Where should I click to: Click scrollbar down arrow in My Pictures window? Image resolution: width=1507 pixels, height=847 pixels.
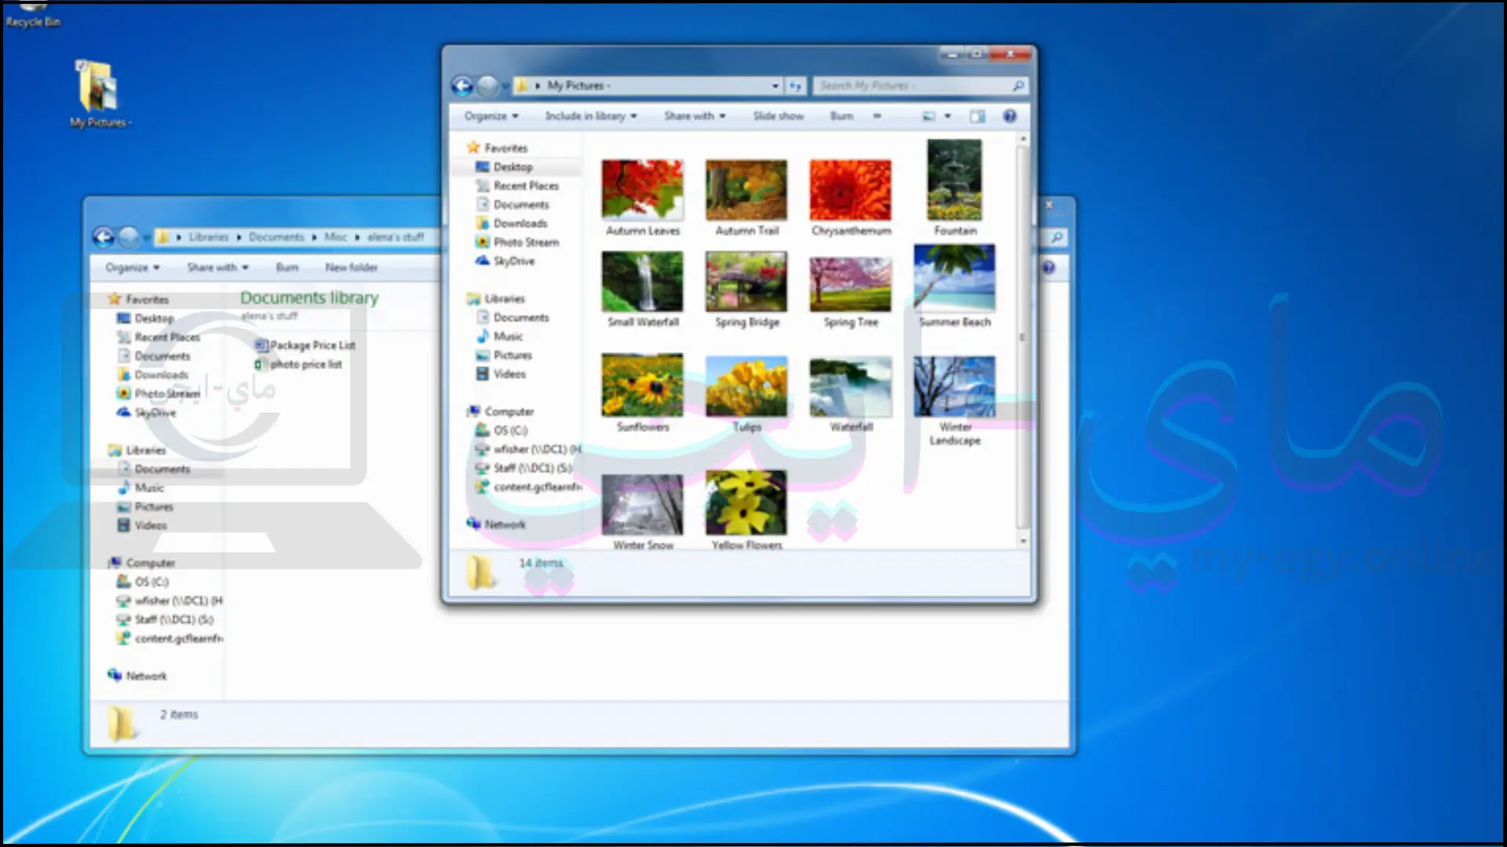[x=1023, y=541]
